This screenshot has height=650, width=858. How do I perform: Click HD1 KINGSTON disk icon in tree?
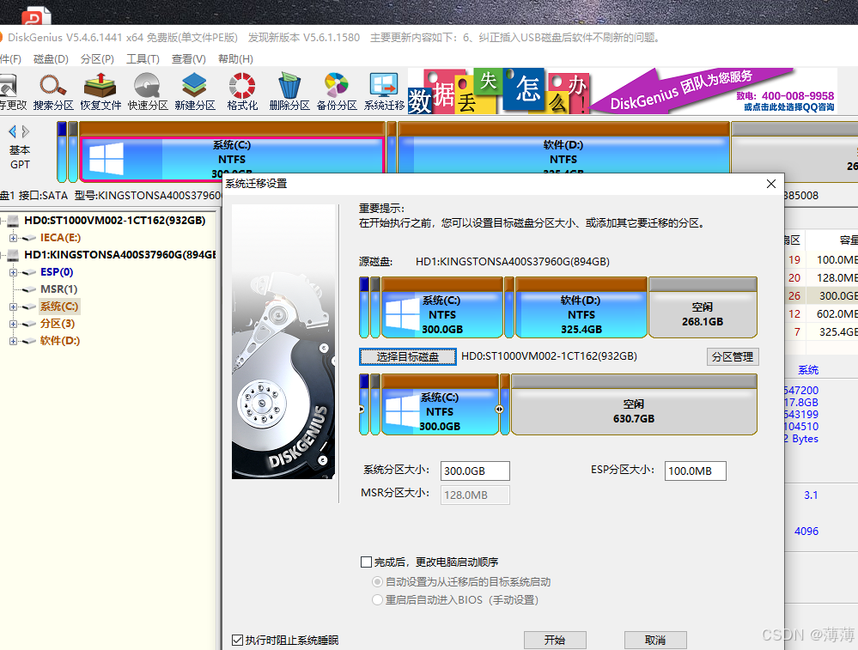click(x=13, y=255)
